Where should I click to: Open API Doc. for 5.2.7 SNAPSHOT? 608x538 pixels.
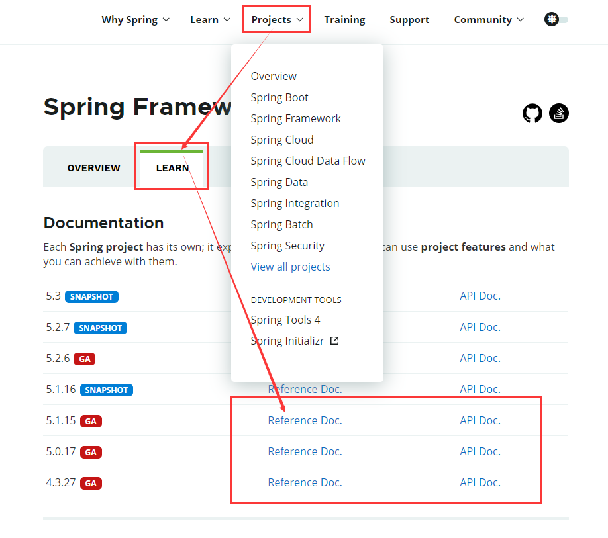(480, 327)
